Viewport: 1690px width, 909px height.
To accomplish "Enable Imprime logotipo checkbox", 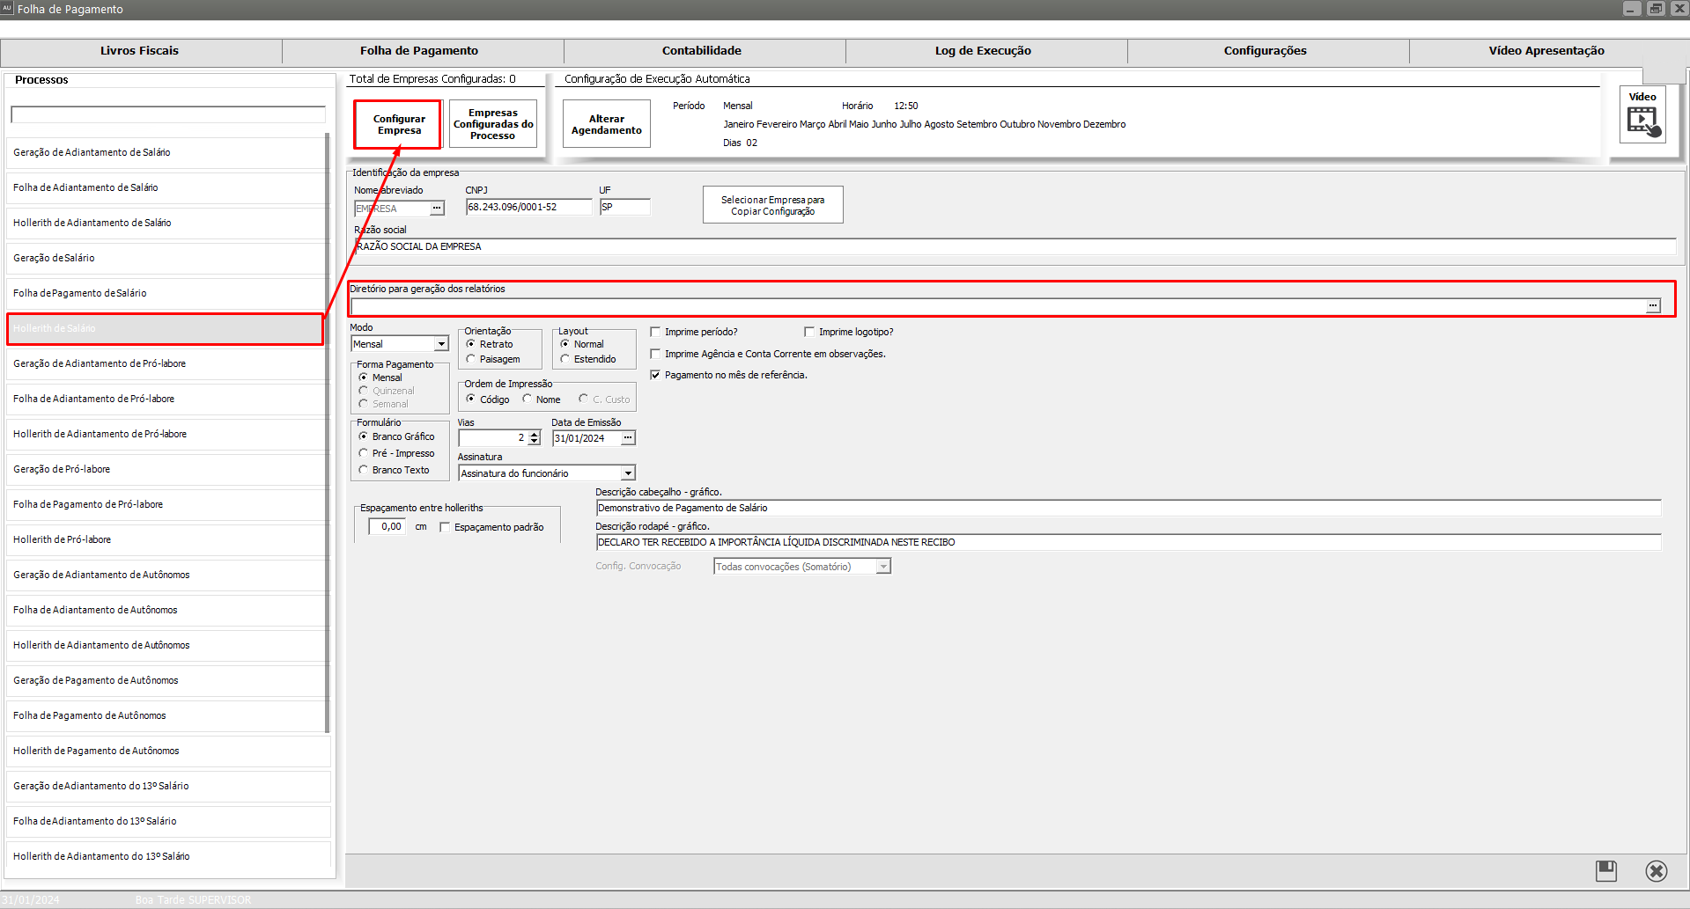I will click(x=809, y=332).
